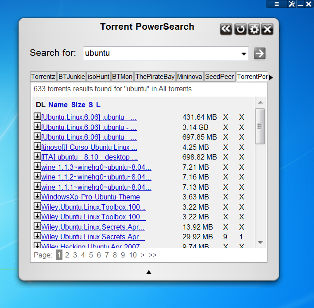314x308 pixels.
Task: Click the menu icon in the gadget top bar
Action: 277,4
